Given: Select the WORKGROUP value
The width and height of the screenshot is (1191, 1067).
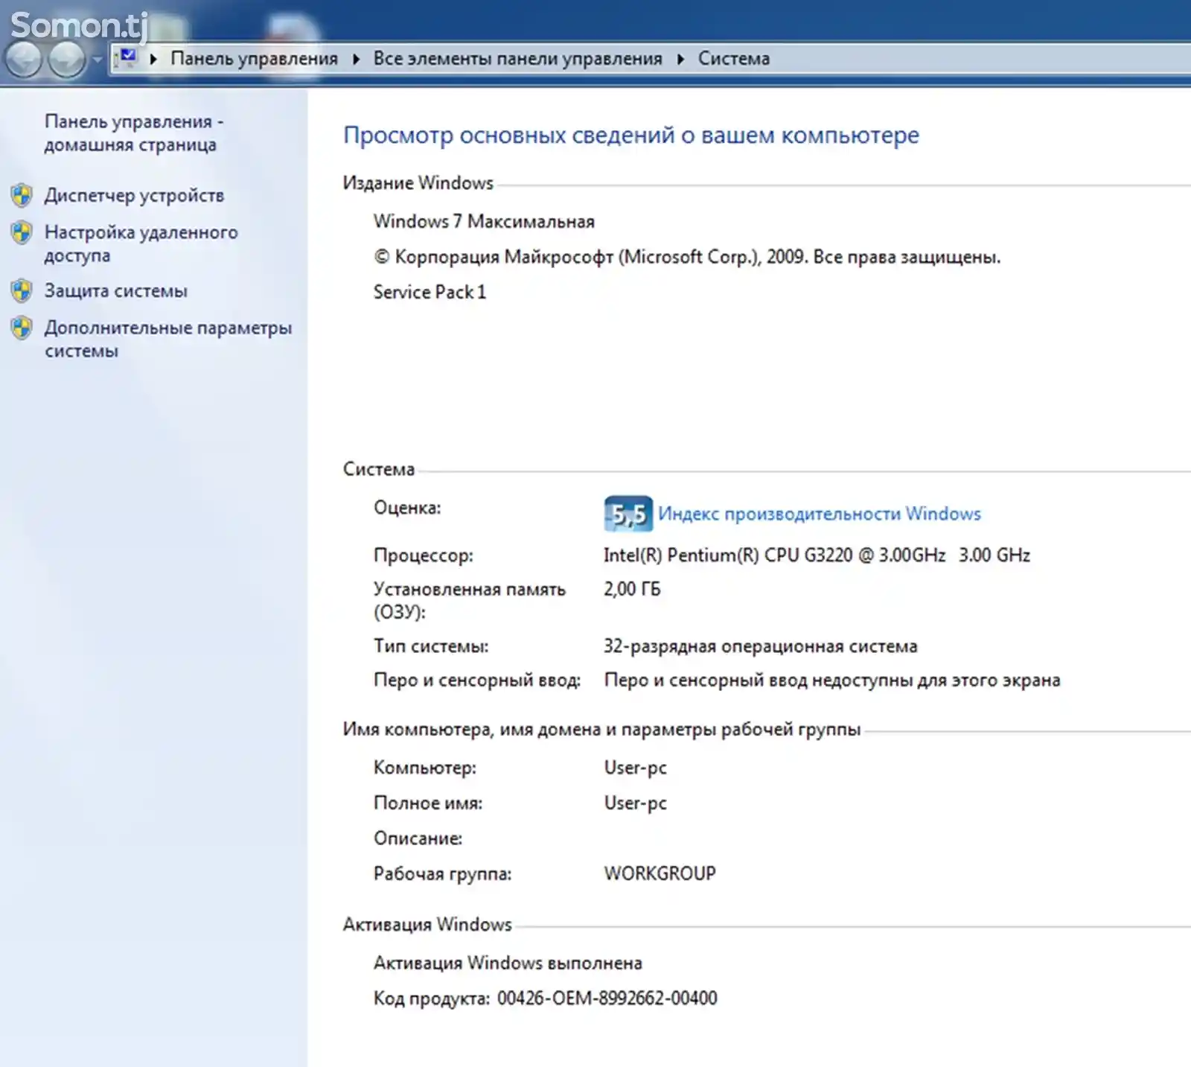Looking at the screenshot, I should (x=660, y=873).
